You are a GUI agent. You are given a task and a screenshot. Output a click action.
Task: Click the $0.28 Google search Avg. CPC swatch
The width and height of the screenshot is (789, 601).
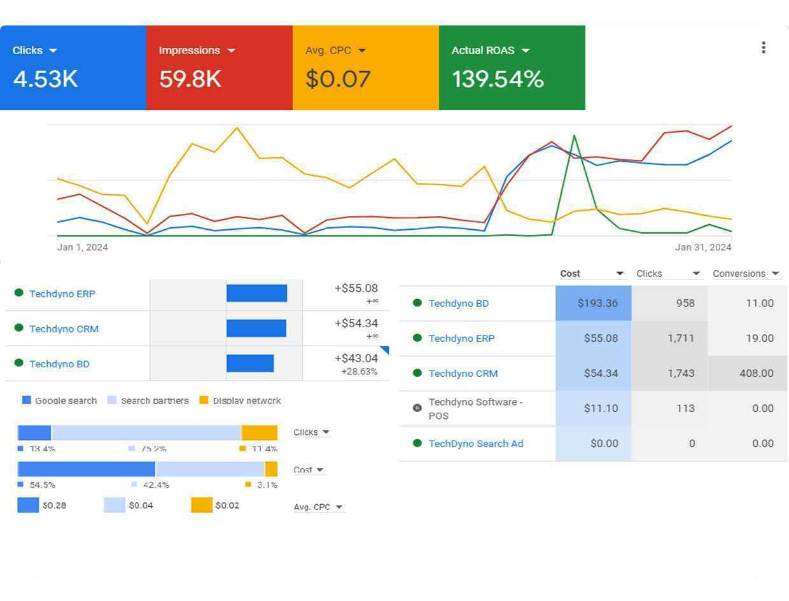(28, 505)
